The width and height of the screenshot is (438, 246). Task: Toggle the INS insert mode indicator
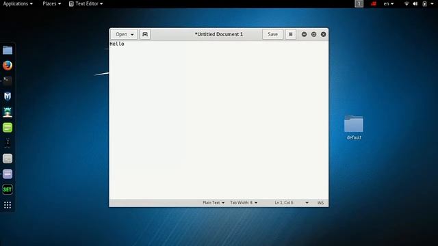pos(320,203)
